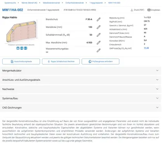Click the MW11HA-002 page heading
Image resolution: width=163 pixels, height=144 pixels.
13,10
